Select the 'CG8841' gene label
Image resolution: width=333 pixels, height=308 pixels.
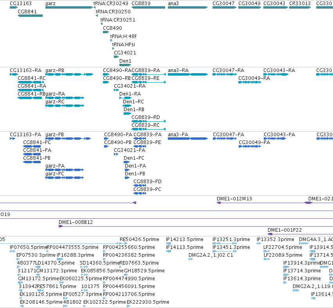27,12
